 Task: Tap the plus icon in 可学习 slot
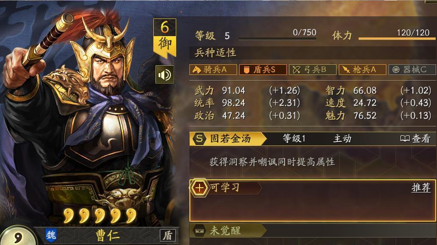point(199,188)
